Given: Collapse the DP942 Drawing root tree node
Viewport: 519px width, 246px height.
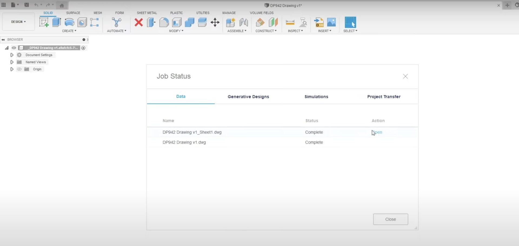Looking at the screenshot, I should click(7, 48).
